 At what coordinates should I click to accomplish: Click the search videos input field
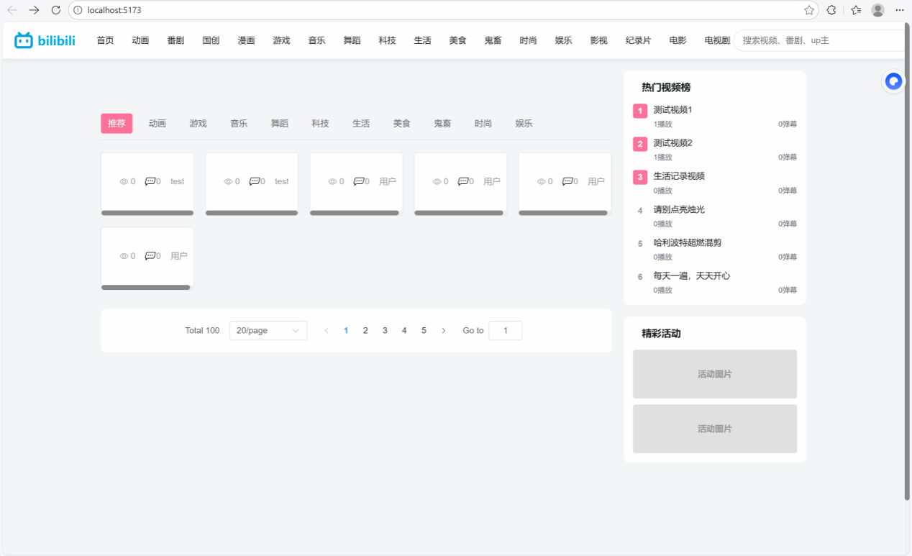(x=820, y=41)
